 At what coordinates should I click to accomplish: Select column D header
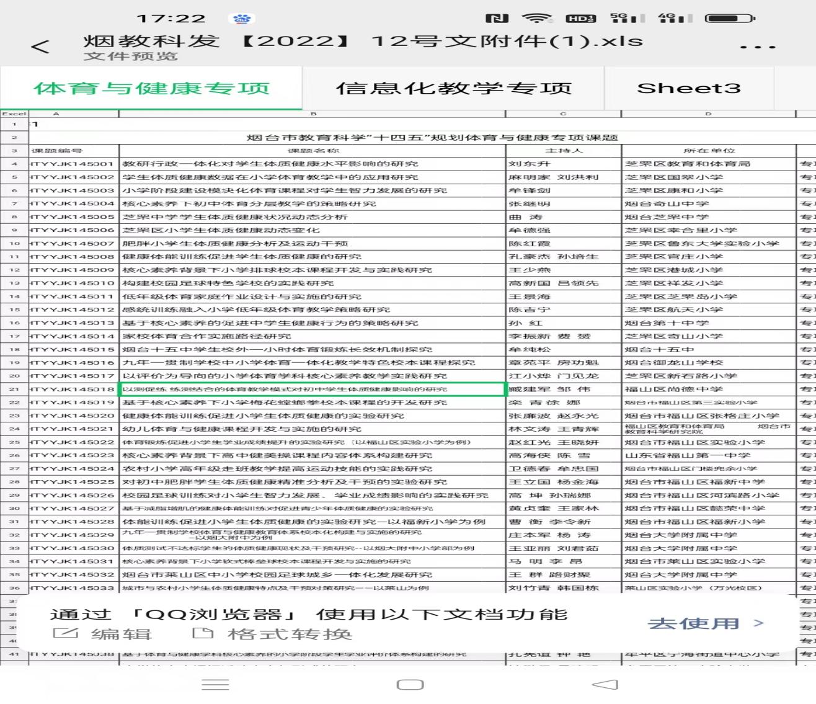point(709,114)
